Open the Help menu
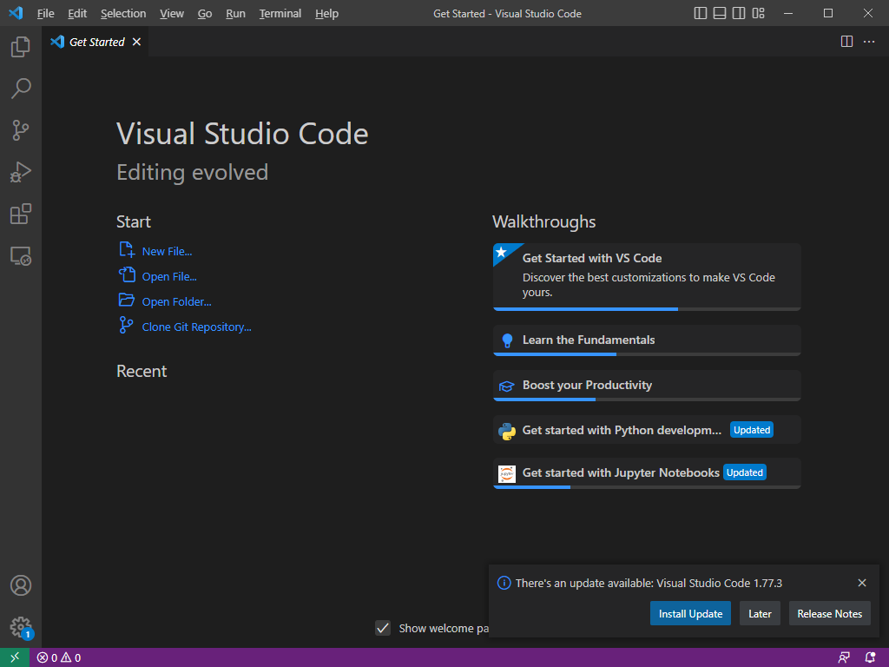 tap(326, 13)
